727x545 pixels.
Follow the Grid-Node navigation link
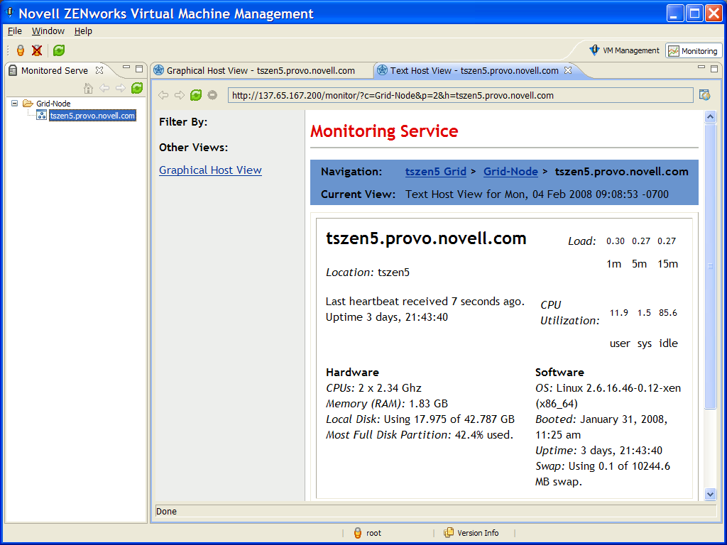coord(510,172)
